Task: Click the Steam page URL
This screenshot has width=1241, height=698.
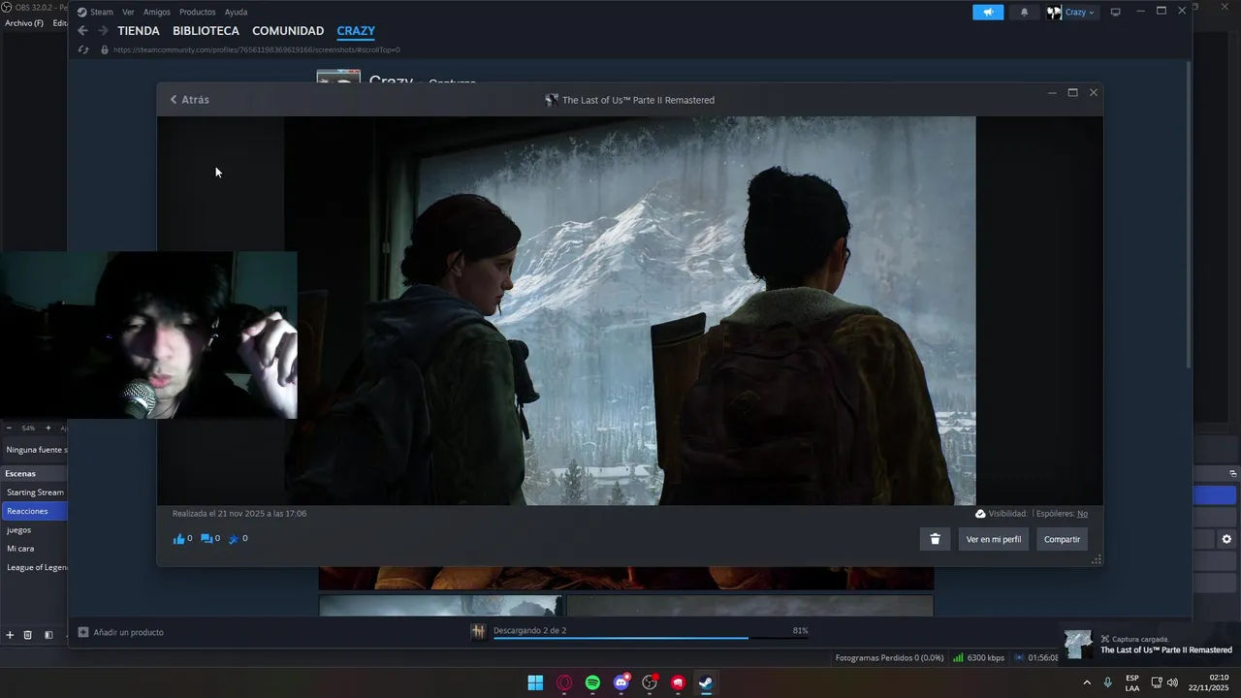Action: point(256,49)
